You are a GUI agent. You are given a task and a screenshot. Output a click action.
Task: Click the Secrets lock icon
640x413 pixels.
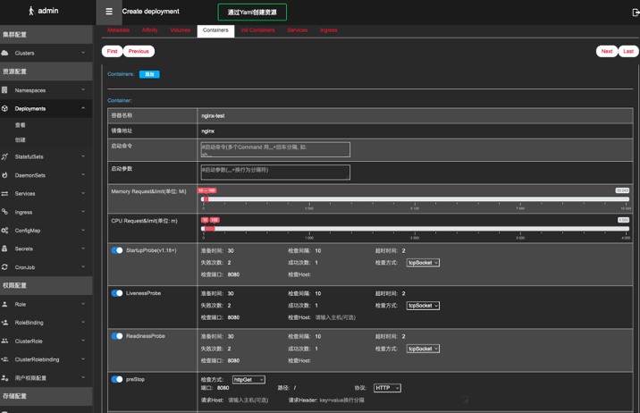point(4,249)
